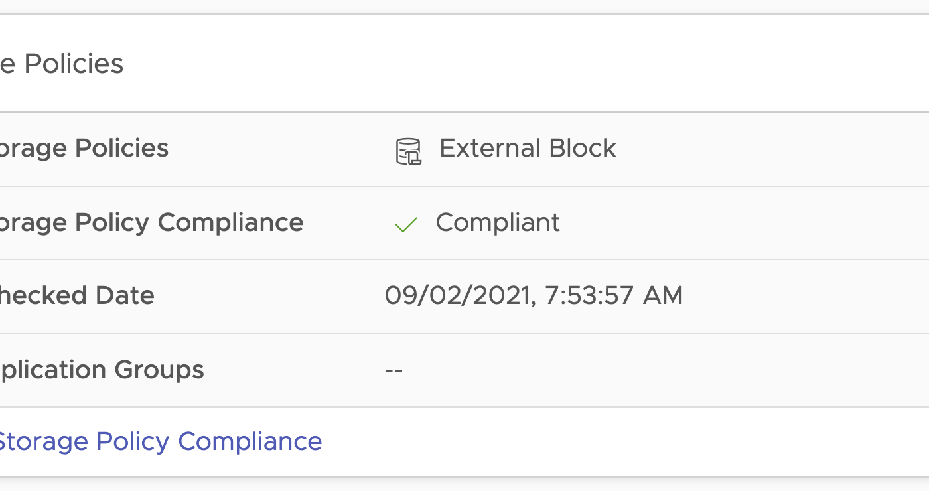Click the Replication Groups empty value dashes
Viewport: 929px width, 491px height.
pos(393,370)
